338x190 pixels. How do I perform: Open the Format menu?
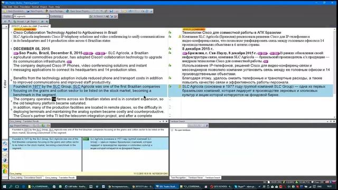point(35,7)
